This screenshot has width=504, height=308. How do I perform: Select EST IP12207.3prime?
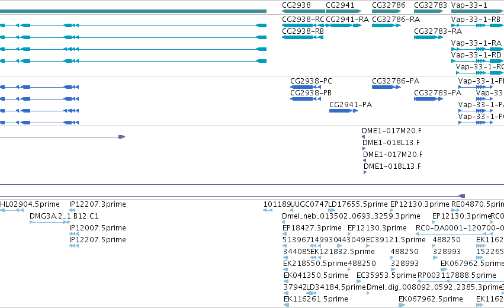pos(98,204)
